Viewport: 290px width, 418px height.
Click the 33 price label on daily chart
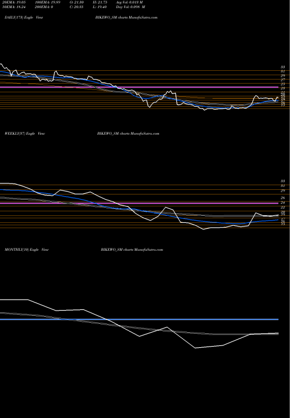coord(283,67)
